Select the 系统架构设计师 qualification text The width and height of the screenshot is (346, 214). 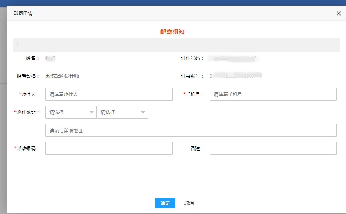pyautogui.click(x=62, y=76)
